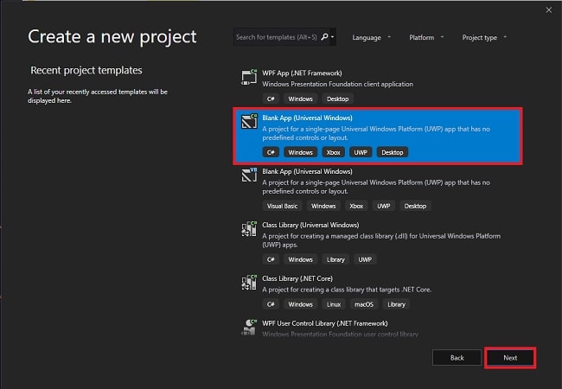Open the Project type filter dropdown
The height and width of the screenshot is (389, 562).
tap(484, 38)
